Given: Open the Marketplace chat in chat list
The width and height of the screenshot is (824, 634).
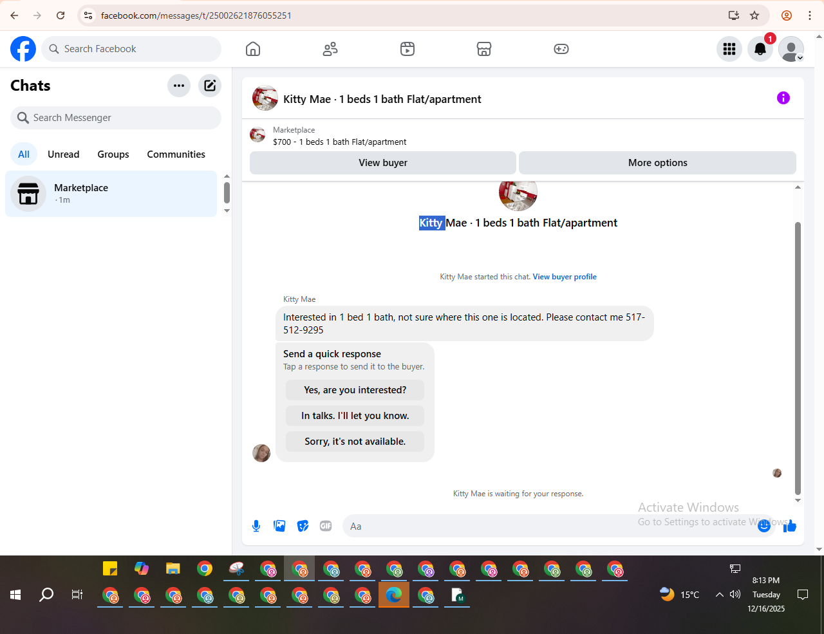Looking at the screenshot, I should tap(111, 194).
